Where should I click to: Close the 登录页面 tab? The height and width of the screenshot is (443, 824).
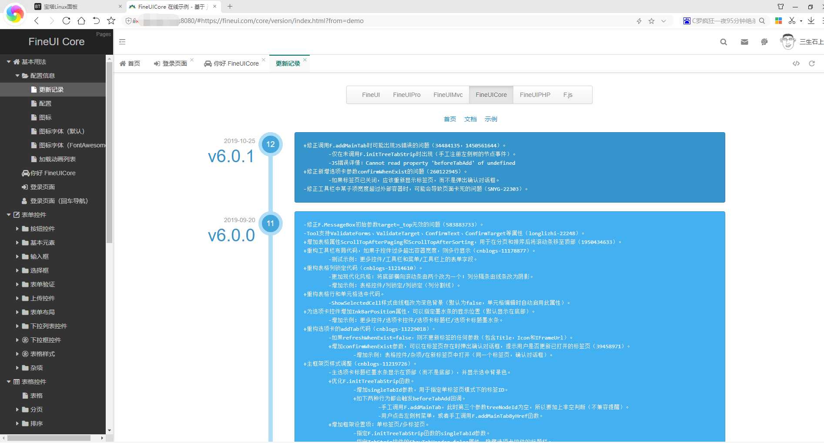192,60
